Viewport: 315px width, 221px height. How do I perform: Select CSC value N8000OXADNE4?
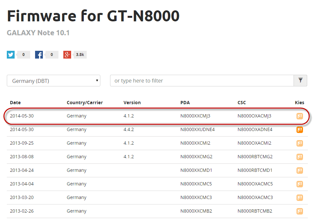pyautogui.click(x=255, y=129)
